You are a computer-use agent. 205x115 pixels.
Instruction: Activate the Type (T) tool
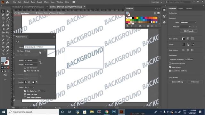point(3,22)
